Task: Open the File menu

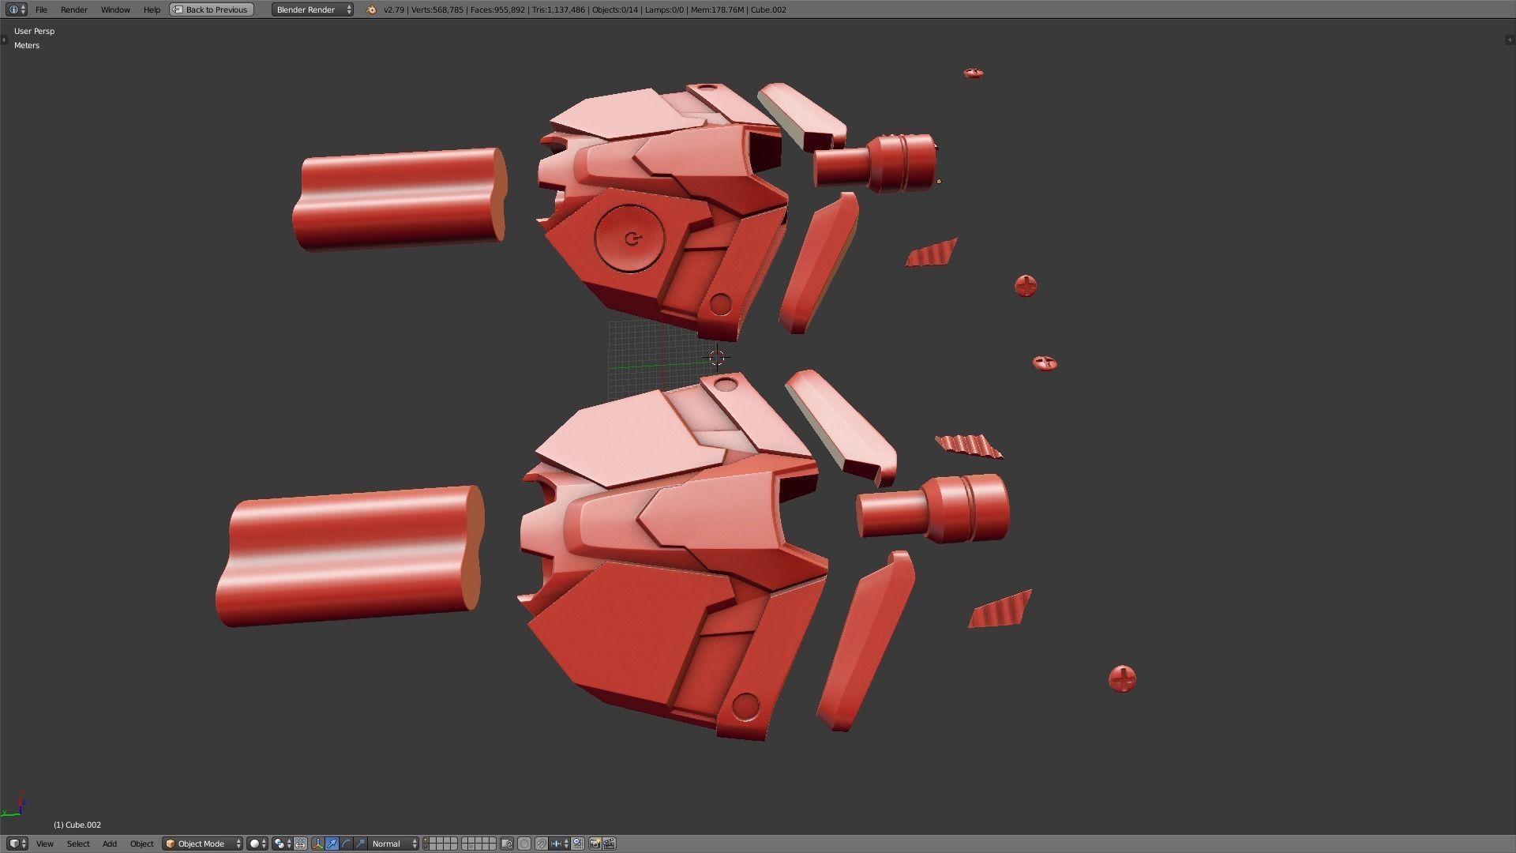Action: 41,9
